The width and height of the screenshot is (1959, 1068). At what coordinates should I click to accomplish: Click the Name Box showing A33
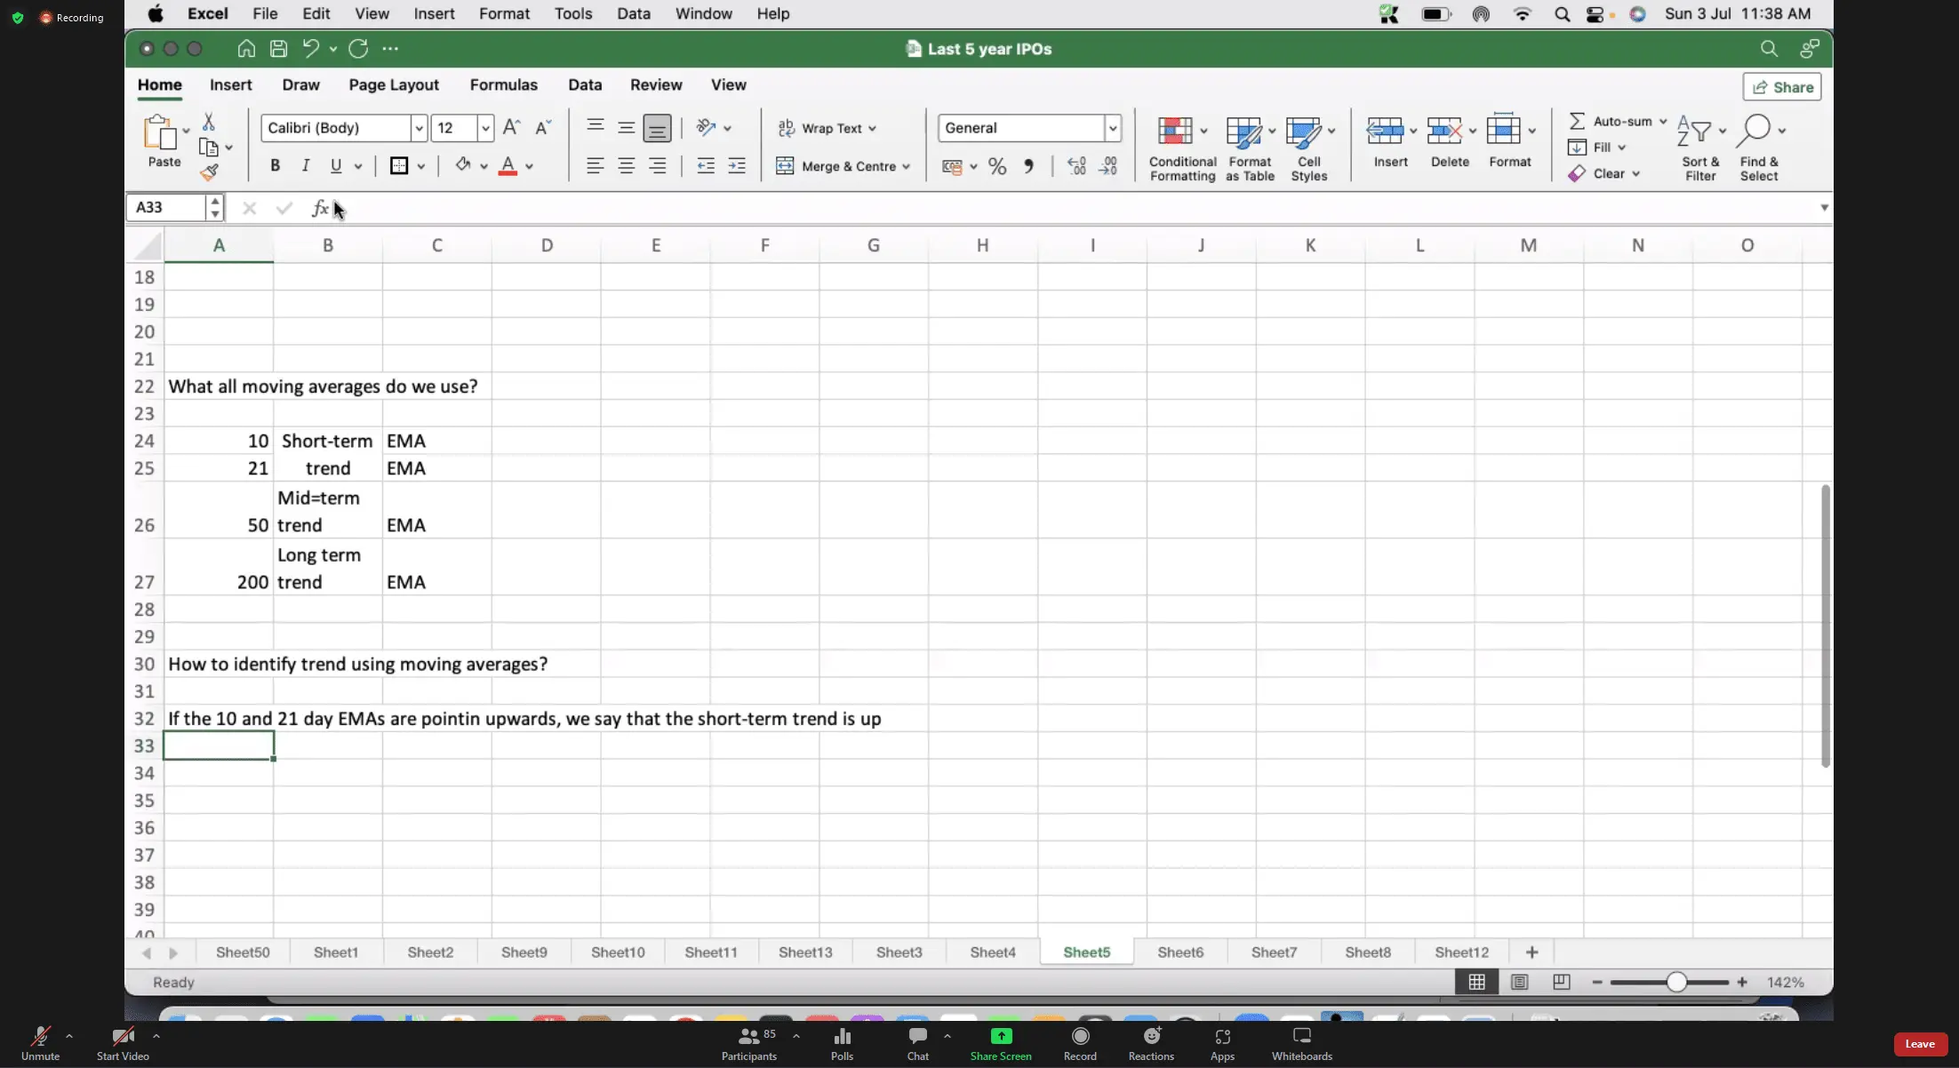tap(169, 207)
